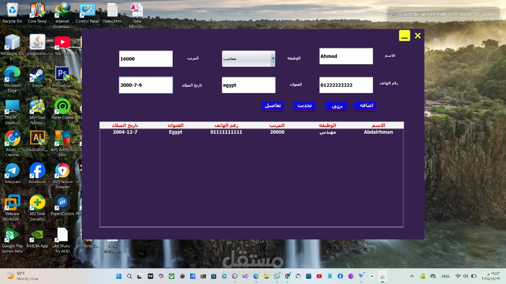506x284 pixels.
Task: Click the تفاصيل (Details) button
Action: (273, 106)
